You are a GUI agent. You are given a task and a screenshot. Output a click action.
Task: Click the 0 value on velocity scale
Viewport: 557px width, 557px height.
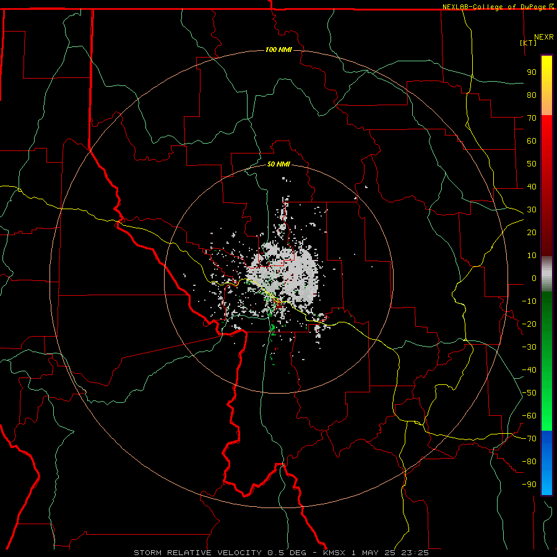(x=534, y=278)
